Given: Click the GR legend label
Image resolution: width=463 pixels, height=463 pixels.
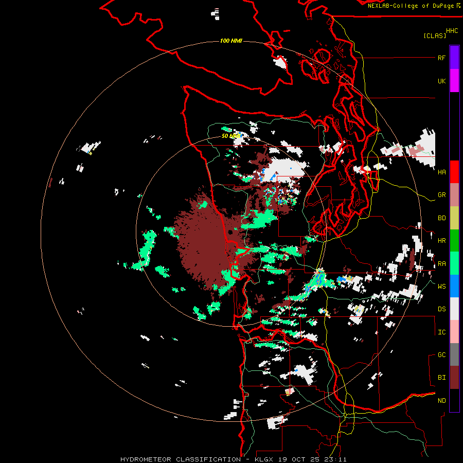Looking at the screenshot, I should (441, 195).
